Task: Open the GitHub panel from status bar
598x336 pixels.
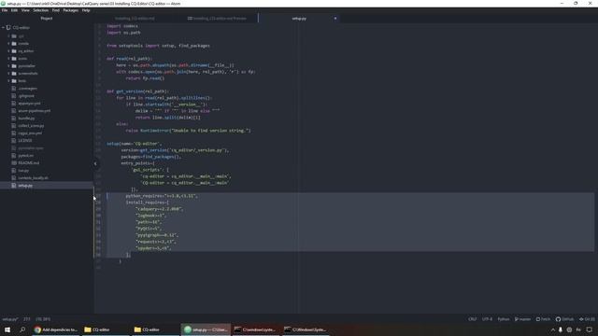Action: coord(564,319)
